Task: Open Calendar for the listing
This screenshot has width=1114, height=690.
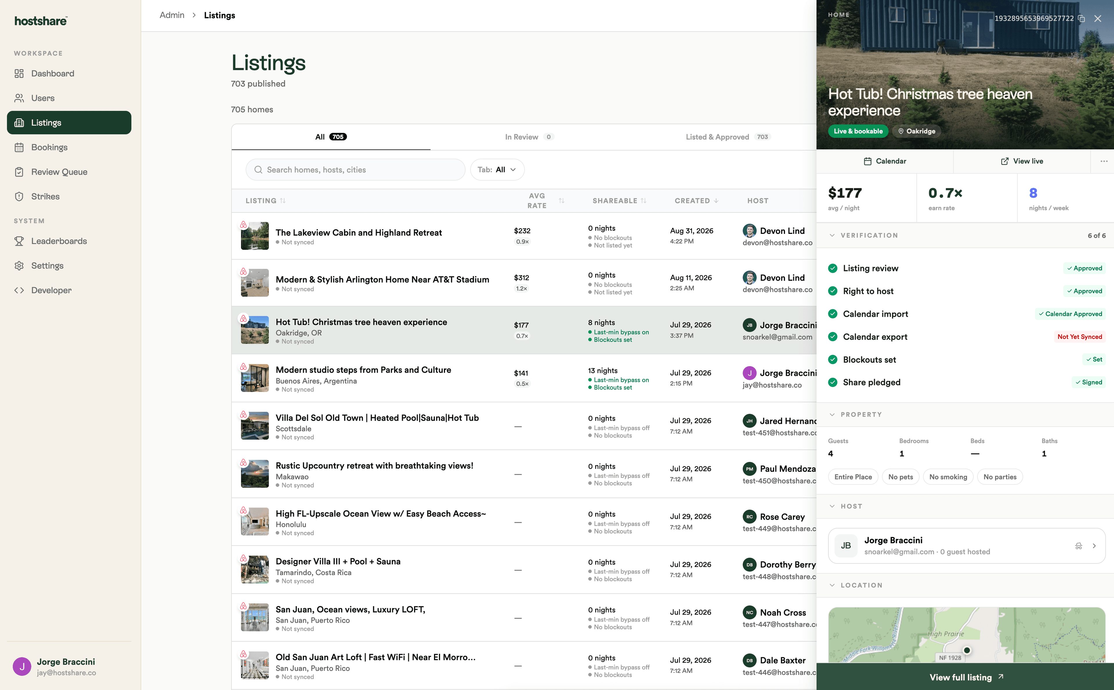Action: coord(885,161)
